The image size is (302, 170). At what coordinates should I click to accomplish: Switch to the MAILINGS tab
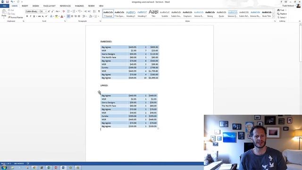pos(79,6)
